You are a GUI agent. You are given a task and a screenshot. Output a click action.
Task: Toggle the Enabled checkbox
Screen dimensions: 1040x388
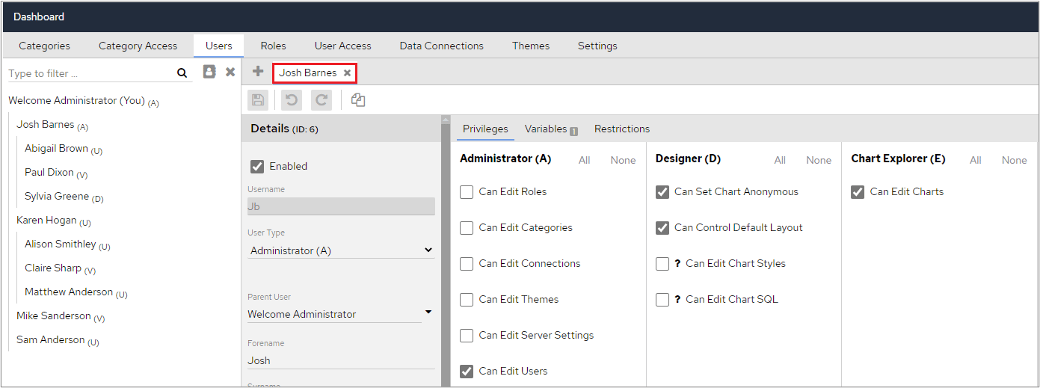click(x=257, y=166)
